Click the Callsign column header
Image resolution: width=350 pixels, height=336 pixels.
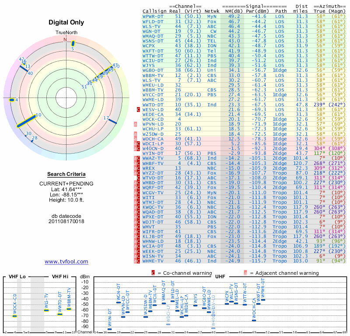(x=155, y=10)
